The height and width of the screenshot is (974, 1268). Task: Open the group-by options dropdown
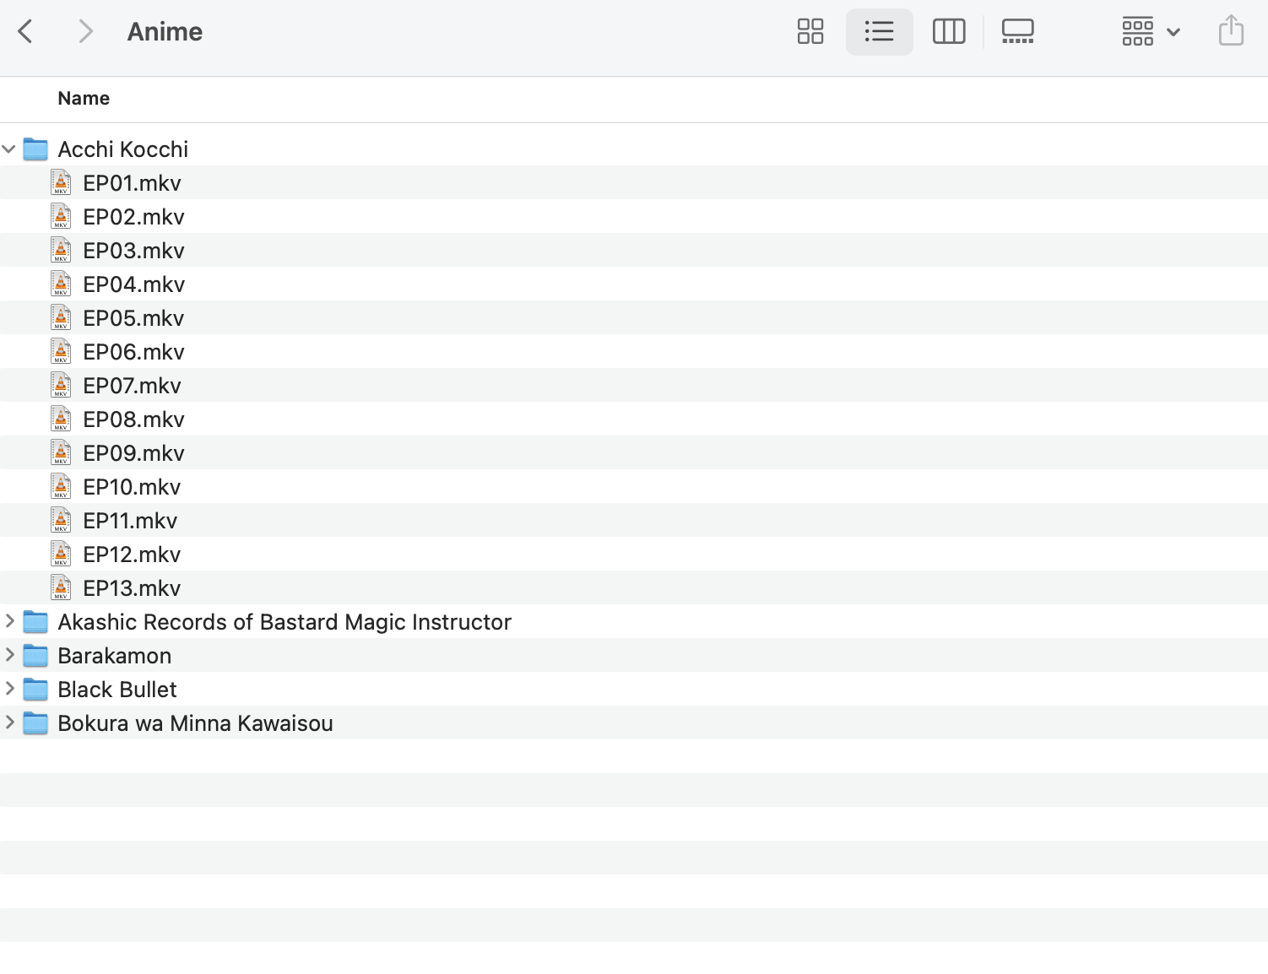[1150, 32]
